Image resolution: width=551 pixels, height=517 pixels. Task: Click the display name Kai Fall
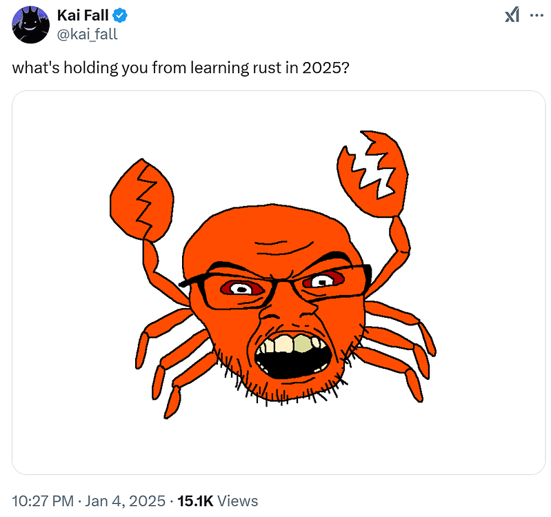(x=82, y=15)
